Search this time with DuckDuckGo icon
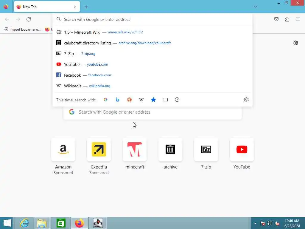 [x=129, y=100]
